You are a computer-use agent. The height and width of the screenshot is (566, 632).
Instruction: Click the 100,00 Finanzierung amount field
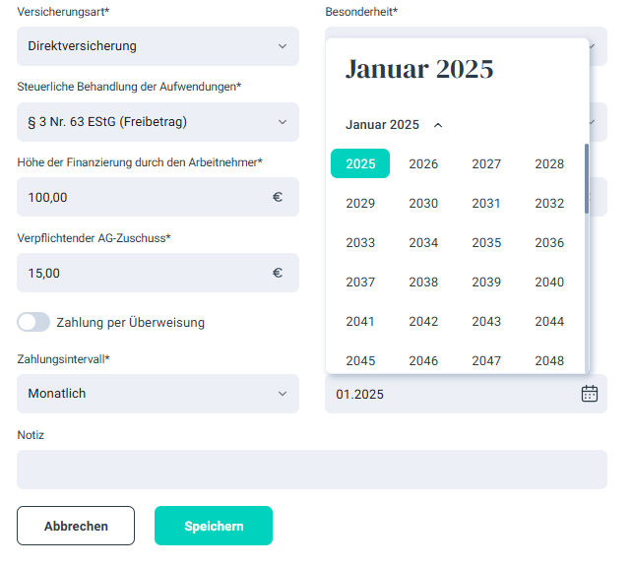(x=143, y=197)
